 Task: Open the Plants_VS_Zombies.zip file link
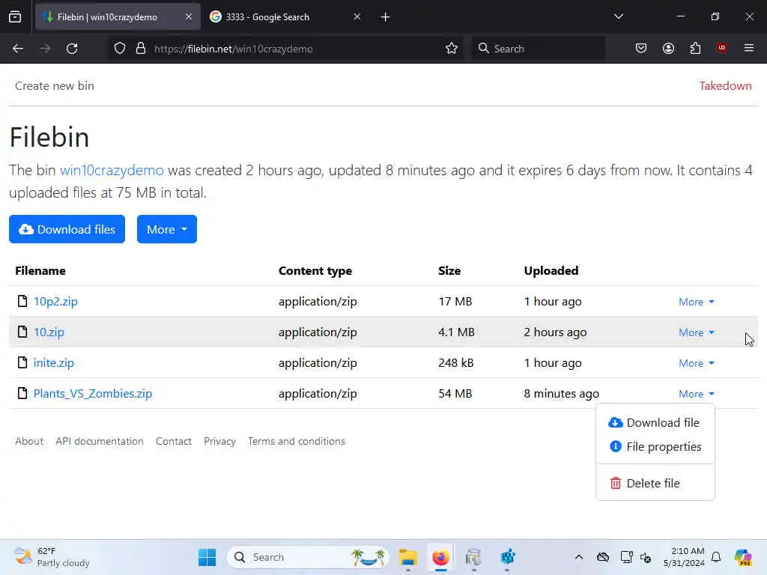coord(92,394)
